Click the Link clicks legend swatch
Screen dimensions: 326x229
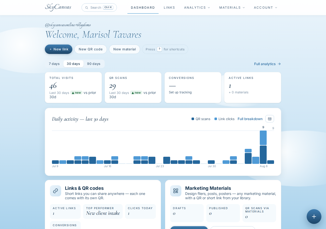[216, 119]
